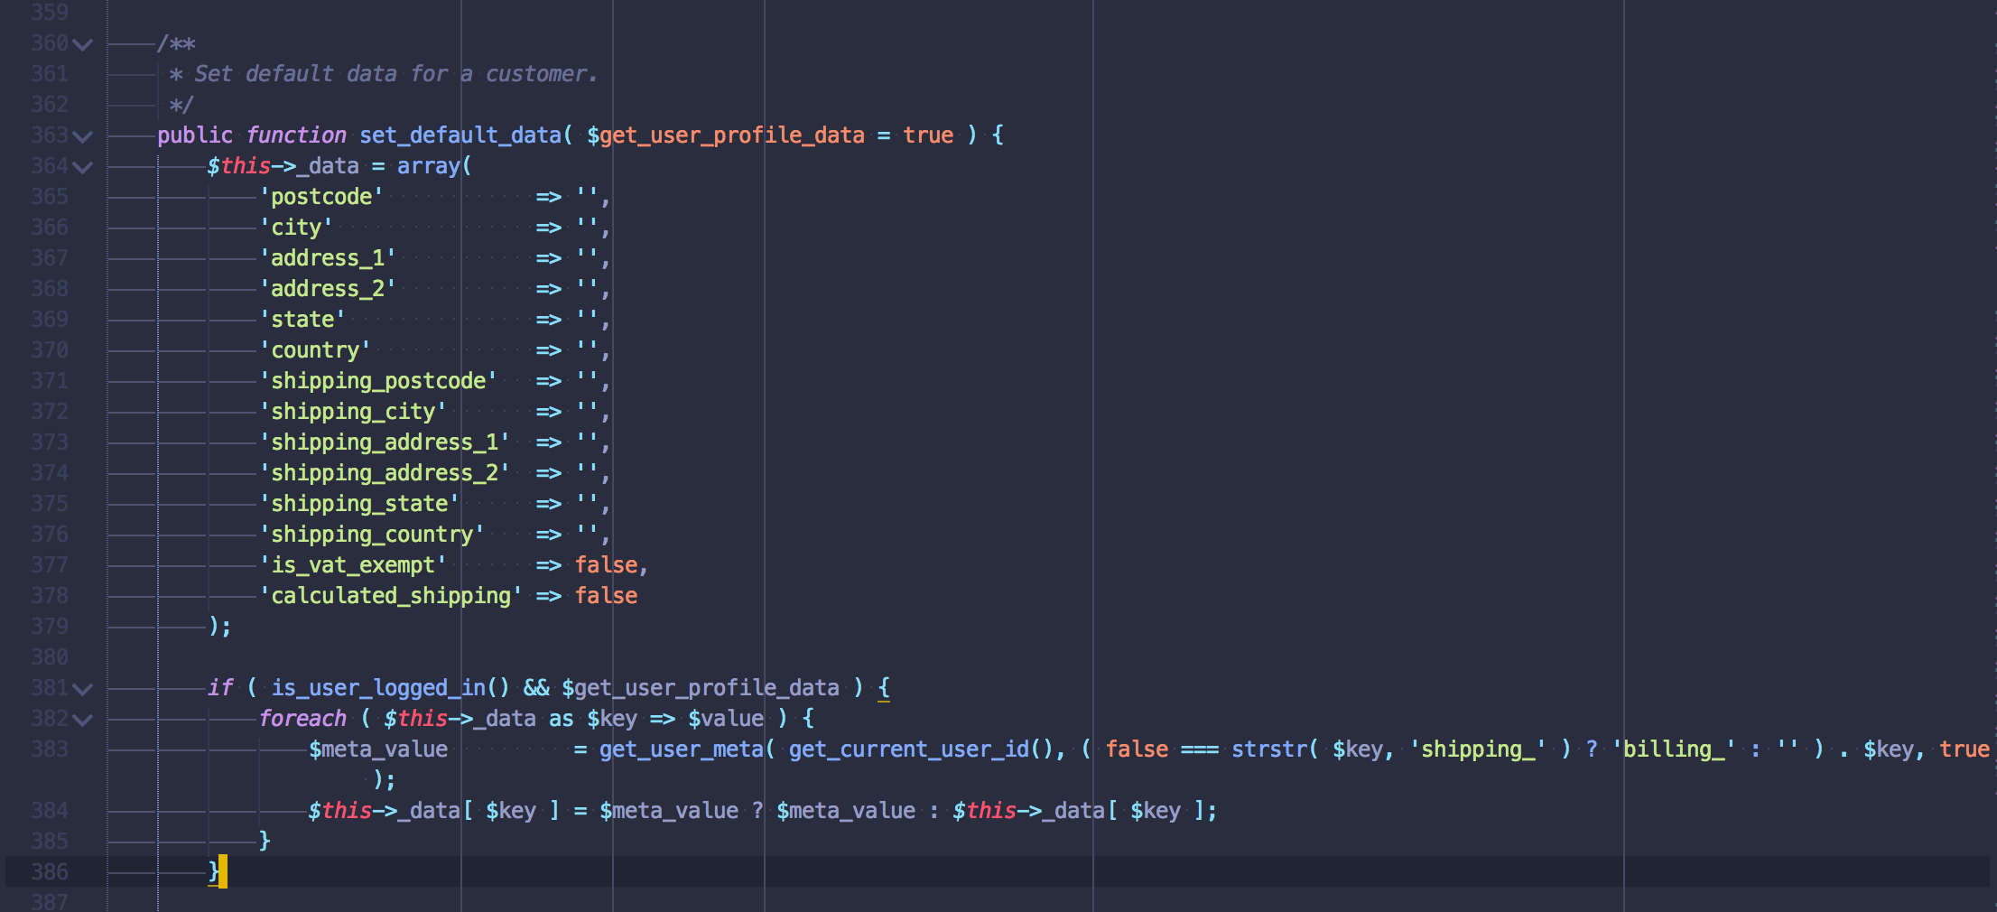The height and width of the screenshot is (912, 1997).
Task: Place cursor on 'is_vat_exempt' key
Action: click(x=353, y=565)
